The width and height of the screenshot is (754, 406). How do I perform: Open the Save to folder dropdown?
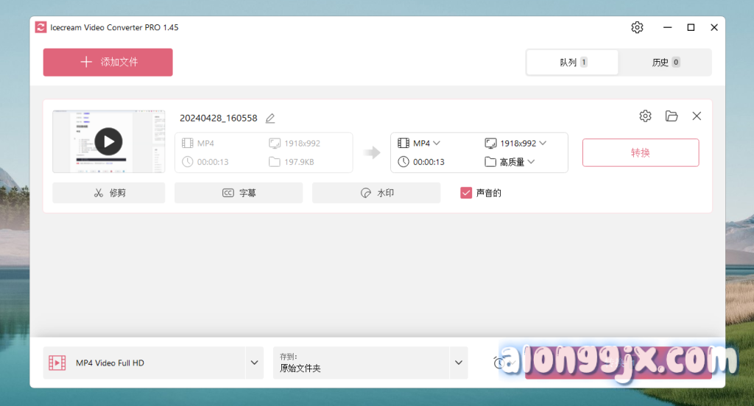(x=458, y=363)
